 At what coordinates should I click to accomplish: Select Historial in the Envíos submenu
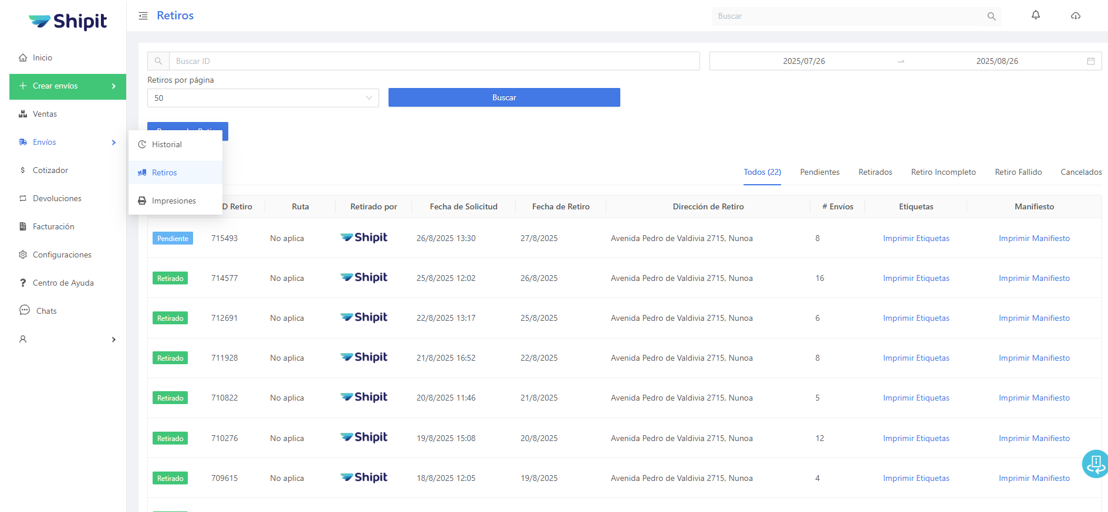(x=175, y=144)
